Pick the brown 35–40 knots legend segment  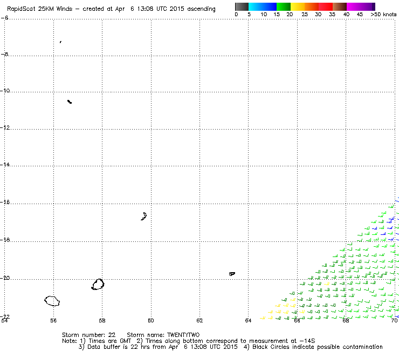(340, 6)
